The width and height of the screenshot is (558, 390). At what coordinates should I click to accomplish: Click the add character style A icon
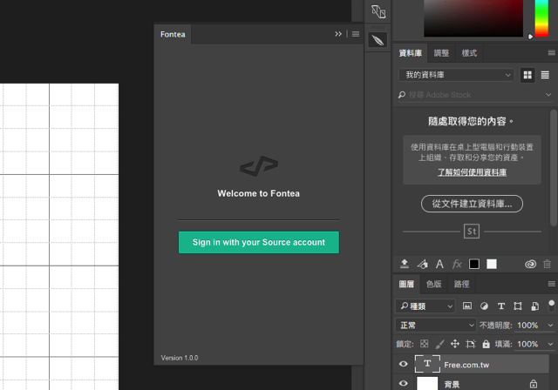439,264
